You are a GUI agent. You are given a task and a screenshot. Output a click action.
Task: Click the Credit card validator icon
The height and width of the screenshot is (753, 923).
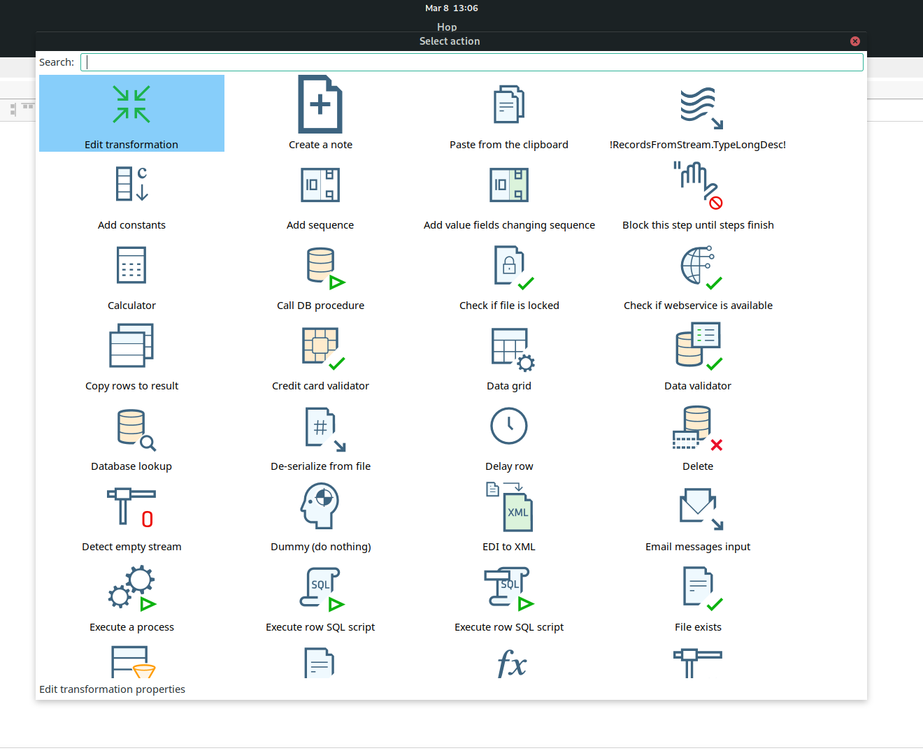(322, 347)
